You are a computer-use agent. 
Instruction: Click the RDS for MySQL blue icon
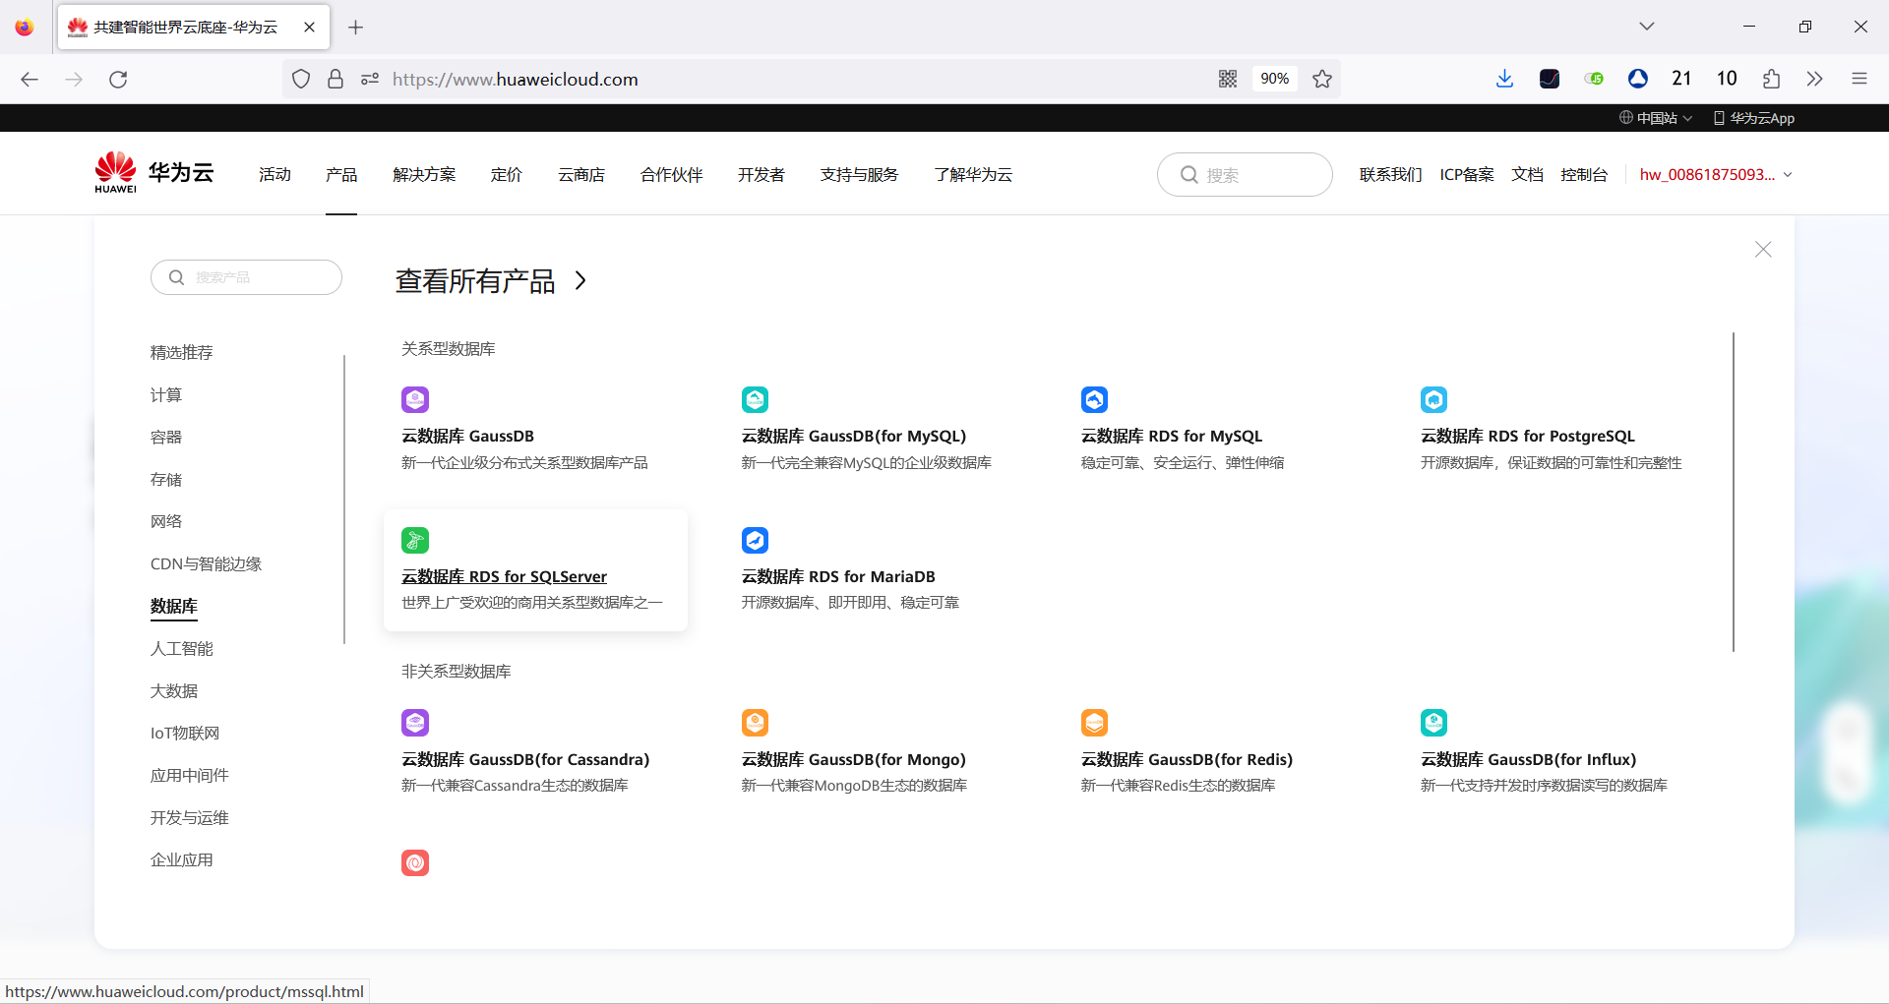(x=1095, y=399)
